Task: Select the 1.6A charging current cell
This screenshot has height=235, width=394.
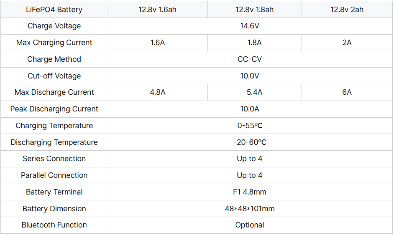Action: tap(158, 43)
